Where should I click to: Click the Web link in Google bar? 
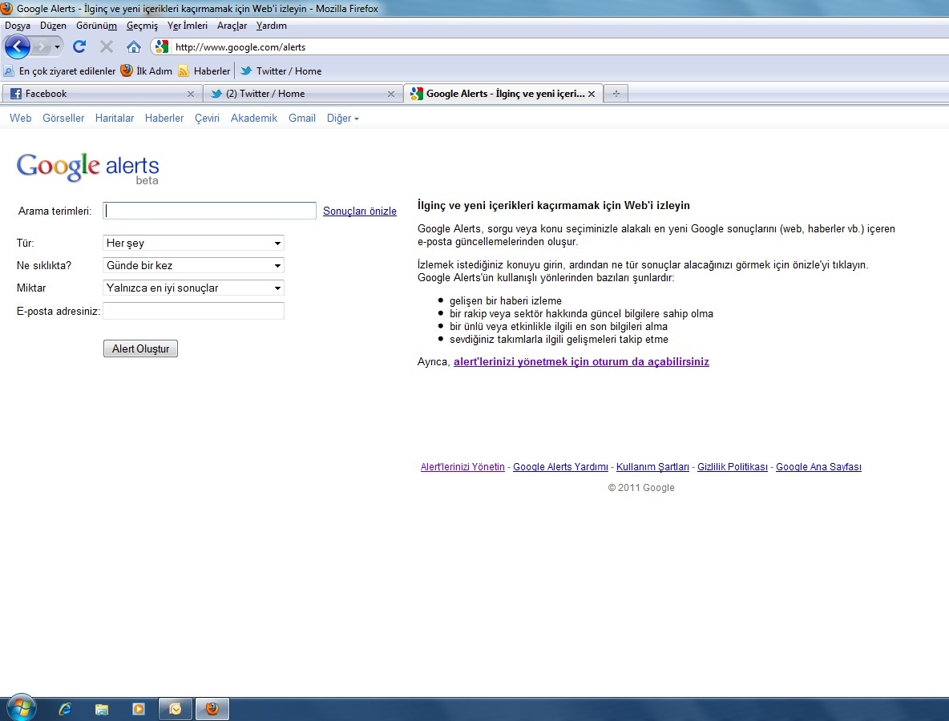tap(21, 118)
